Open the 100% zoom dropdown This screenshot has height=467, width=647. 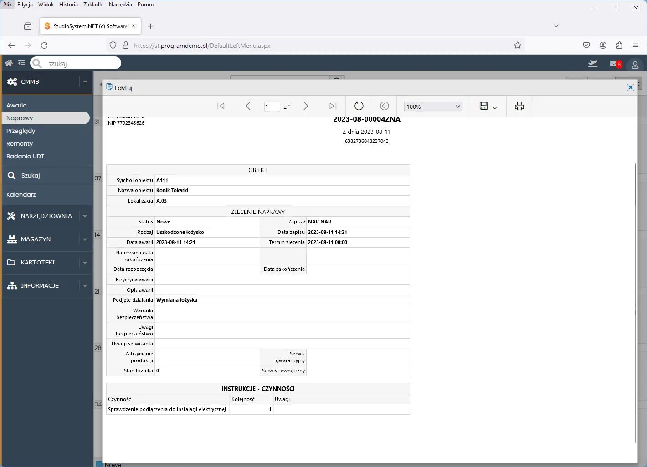433,107
